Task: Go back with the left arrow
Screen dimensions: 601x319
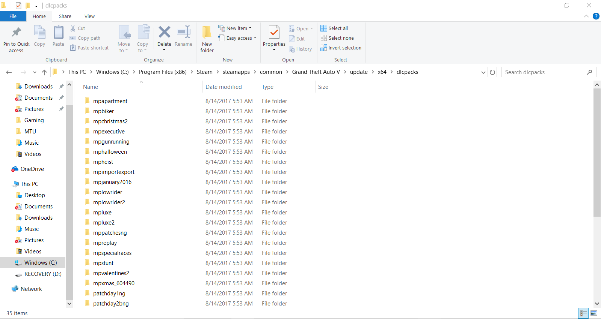Action: coord(9,72)
